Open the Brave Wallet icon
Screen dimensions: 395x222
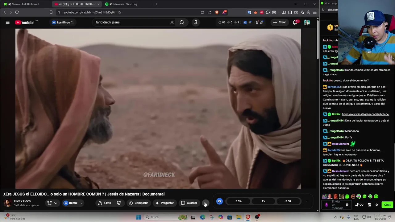(x=296, y=12)
